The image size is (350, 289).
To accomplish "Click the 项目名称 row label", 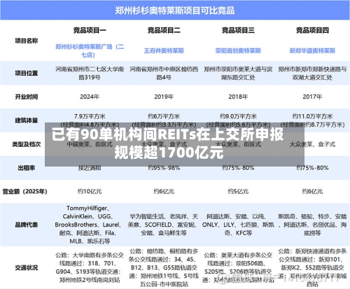I will click(x=27, y=41).
